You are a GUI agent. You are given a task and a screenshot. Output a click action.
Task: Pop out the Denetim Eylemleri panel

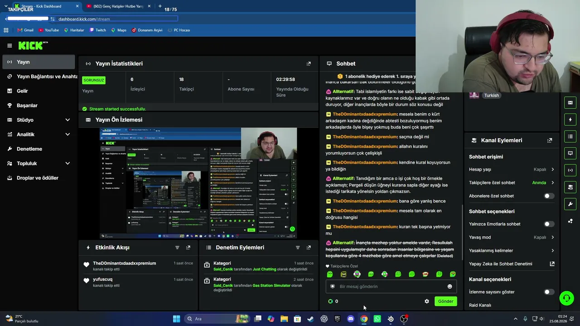[x=309, y=248]
